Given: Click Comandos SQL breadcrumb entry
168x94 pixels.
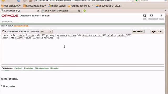Looking at the screenshot, I should click(x=21, y=26).
